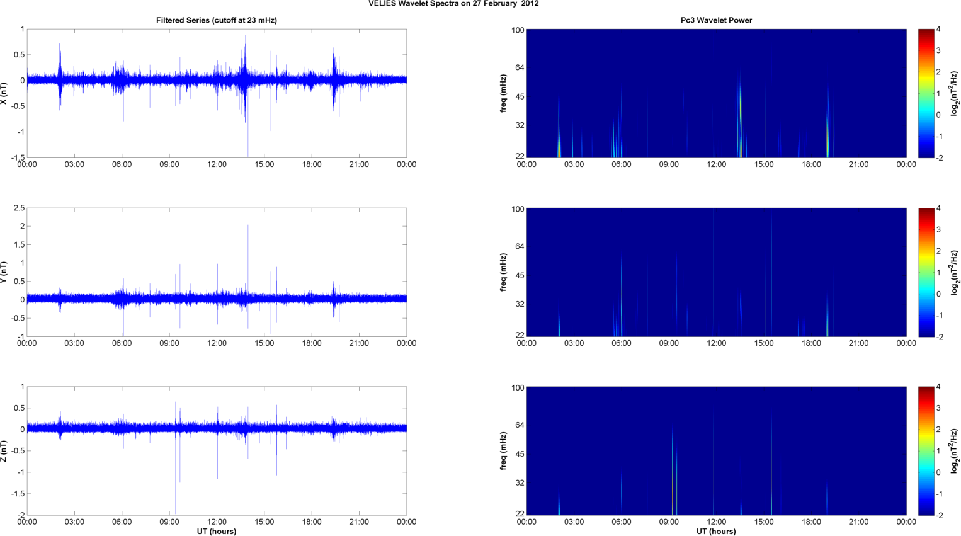
Task: Click the 'Y (nT)' axis label
Action: (x=5, y=272)
